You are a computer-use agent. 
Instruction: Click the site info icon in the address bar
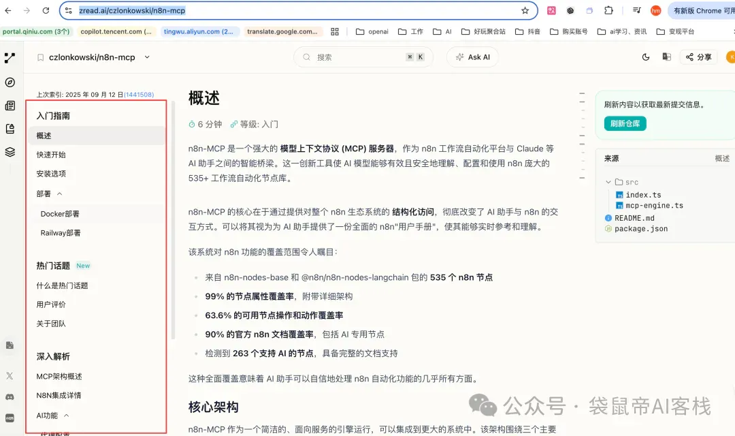69,10
